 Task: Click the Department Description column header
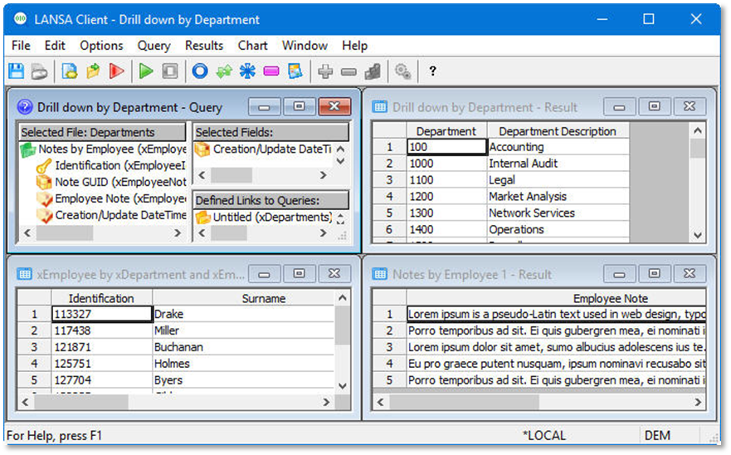(558, 131)
